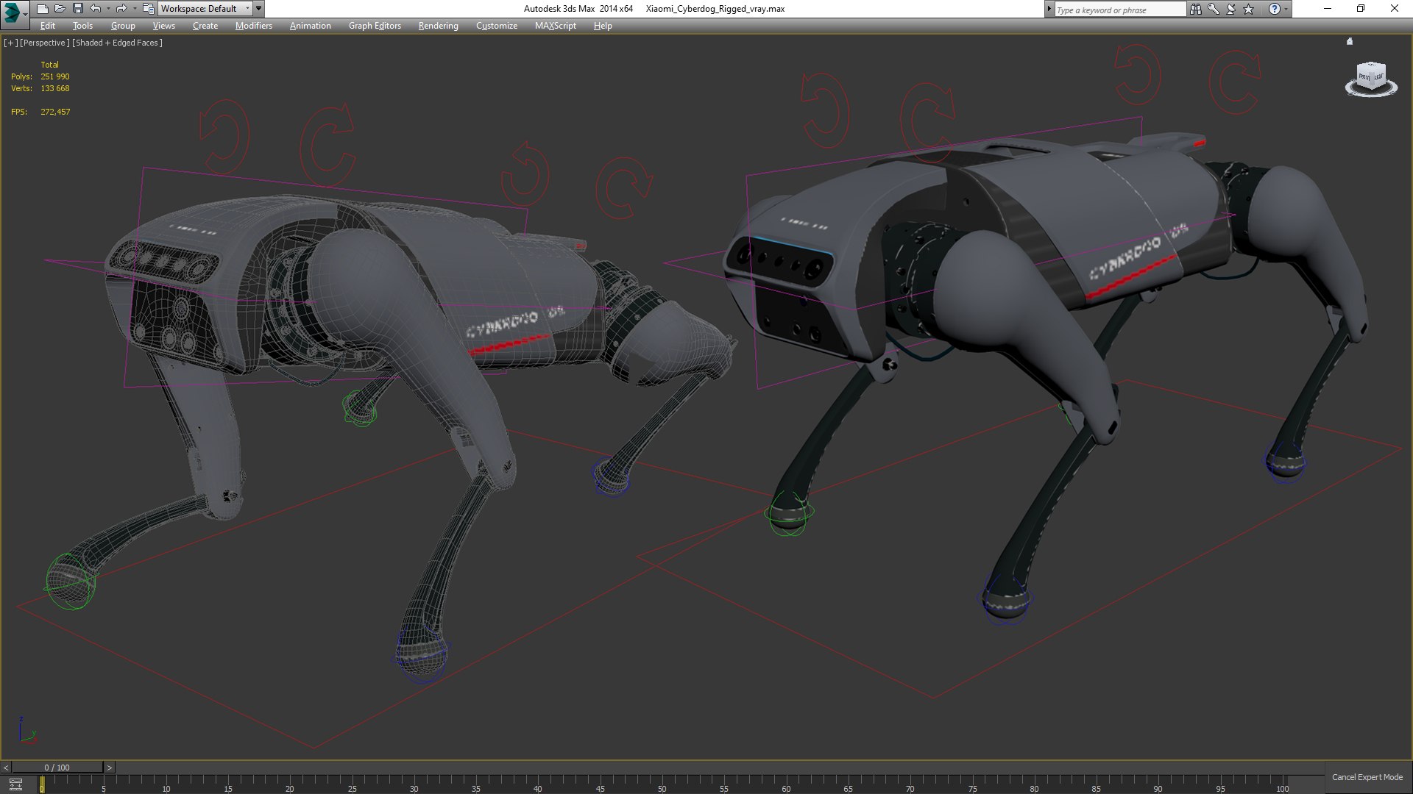Click the Help question mark icon
1413x794 pixels.
[x=1274, y=10]
